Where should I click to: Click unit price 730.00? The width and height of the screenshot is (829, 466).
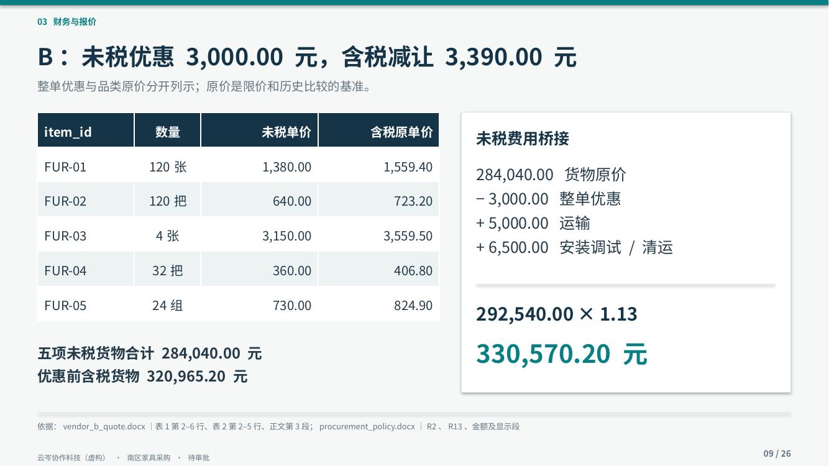point(292,305)
